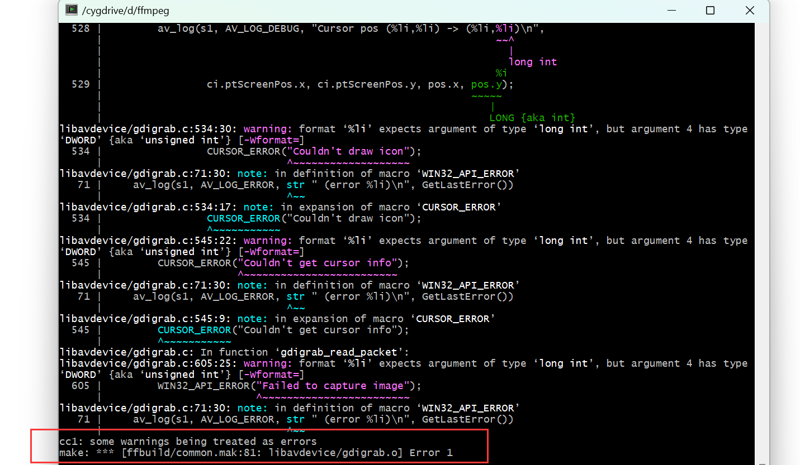
Task: Close the /cygdrive/d/ffmpeg terminal window
Action: 750,10
